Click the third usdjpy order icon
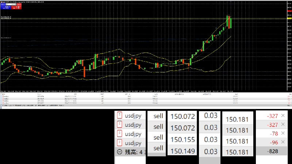The width and height of the screenshot is (292, 164). [119, 134]
